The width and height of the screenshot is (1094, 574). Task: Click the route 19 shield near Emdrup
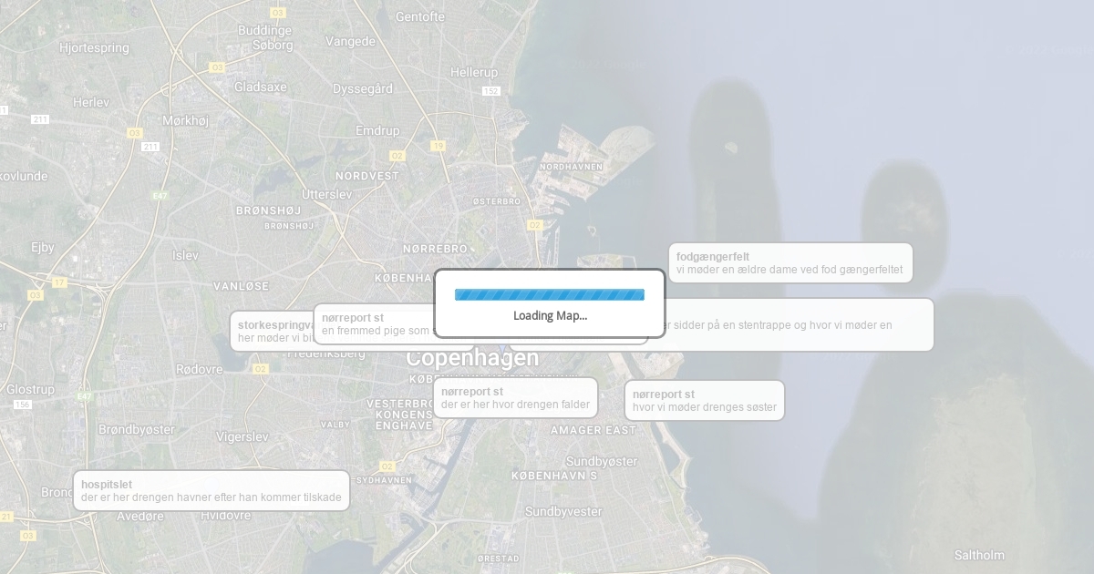(438, 146)
